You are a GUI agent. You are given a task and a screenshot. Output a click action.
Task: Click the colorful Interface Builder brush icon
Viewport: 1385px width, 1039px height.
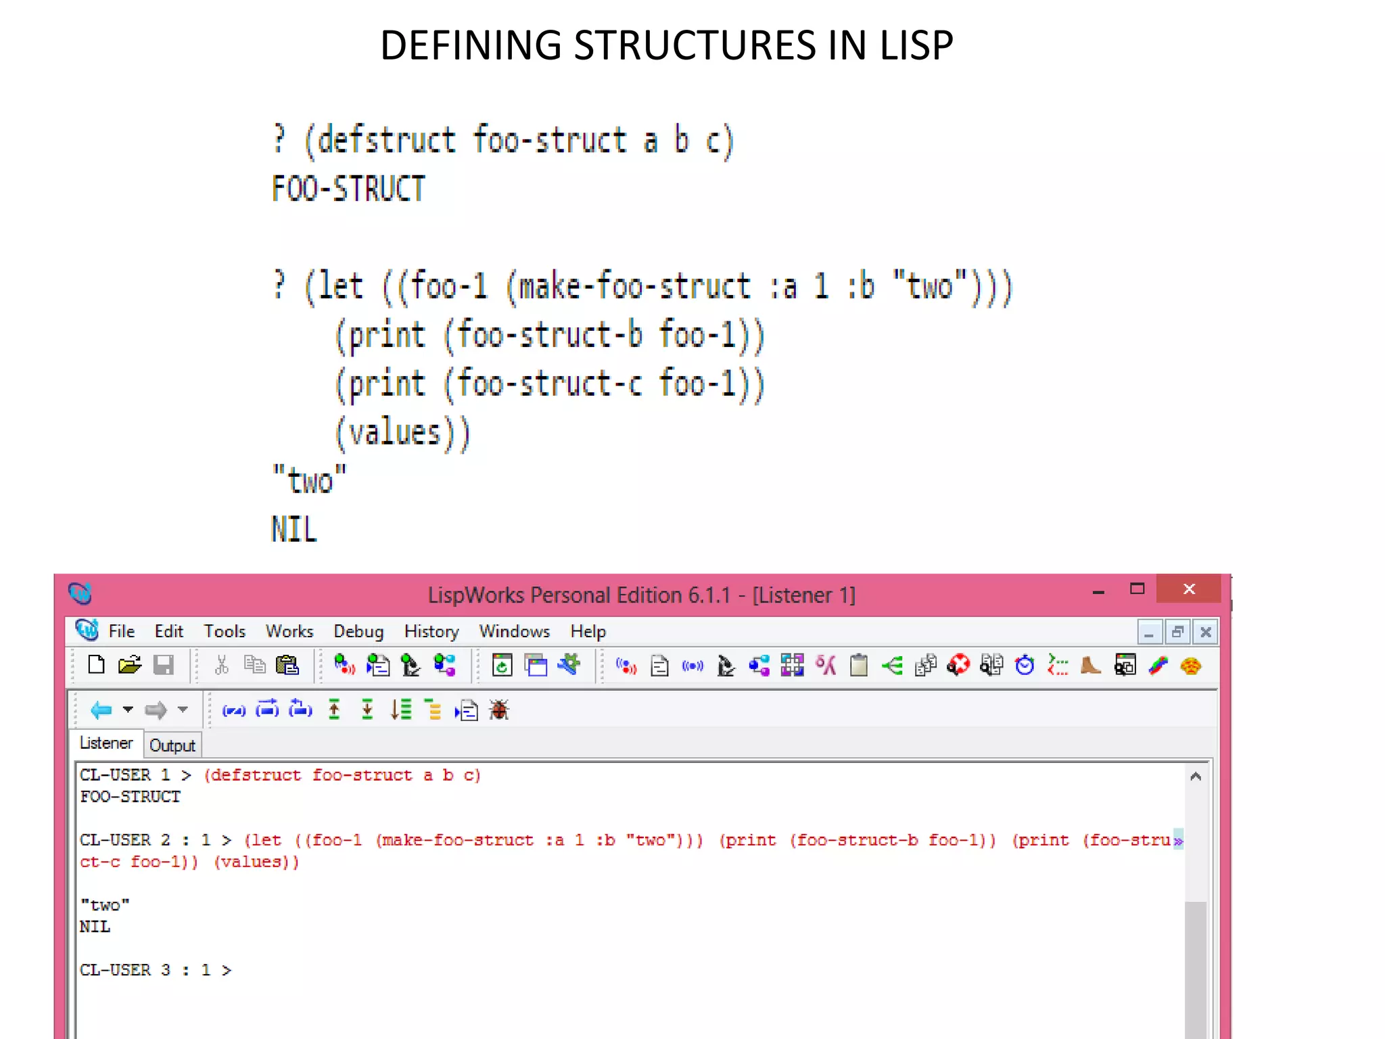point(1158,666)
